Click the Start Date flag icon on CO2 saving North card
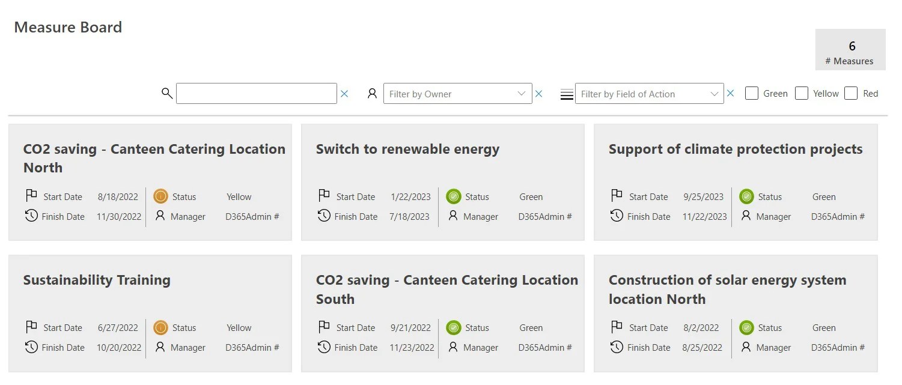This screenshot has width=902, height=385. tap(31, 195)
